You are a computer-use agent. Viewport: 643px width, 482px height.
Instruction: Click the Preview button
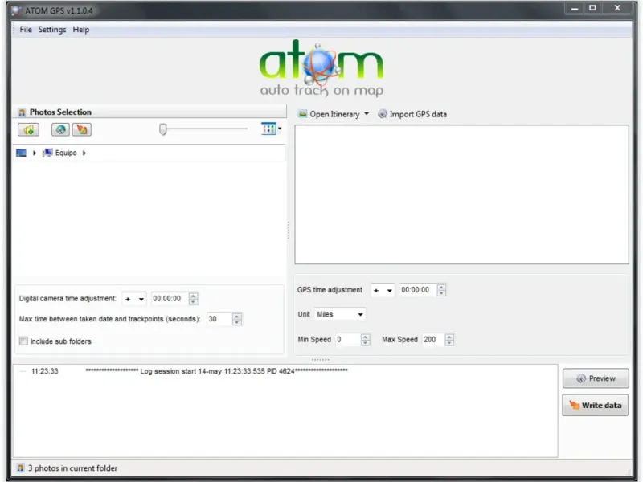pos(596,378)
